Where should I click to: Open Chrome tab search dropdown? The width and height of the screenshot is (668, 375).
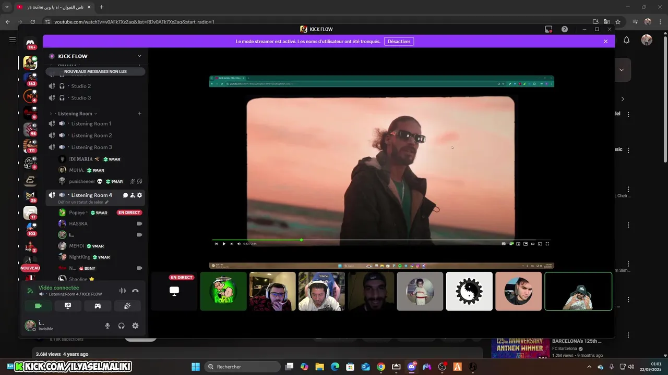[7, 7]
